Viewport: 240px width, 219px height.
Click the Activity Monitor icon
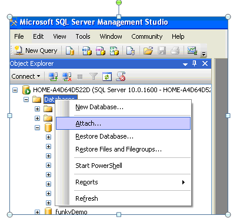pyautogui.click(x=192, y=50)
